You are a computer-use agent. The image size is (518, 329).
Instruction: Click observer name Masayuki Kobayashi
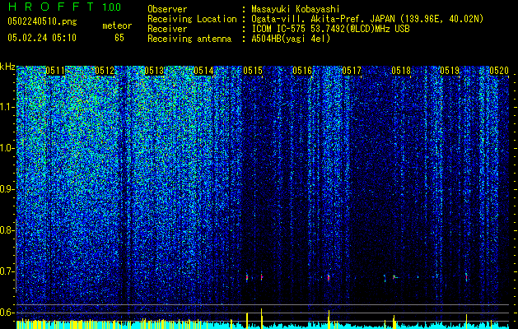pyautogui.click(x=296, y=9)
